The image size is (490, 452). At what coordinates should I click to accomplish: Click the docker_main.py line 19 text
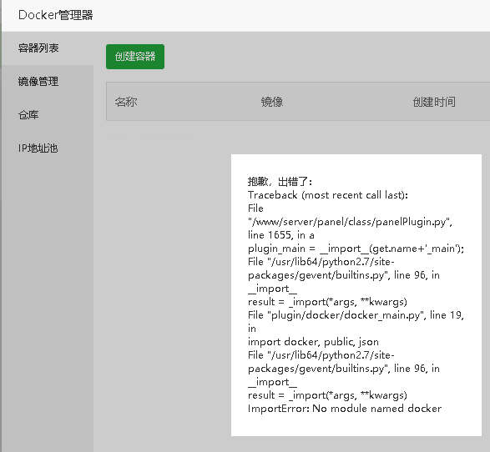click(356, 315)
